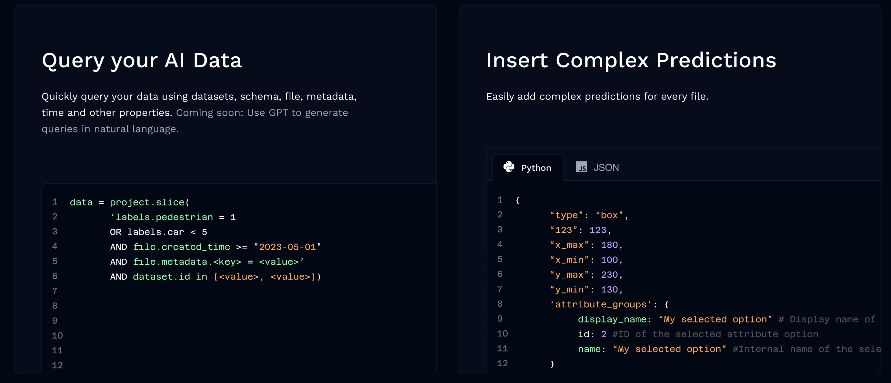The height and width of the screenshot is (383, 891).
Task: Click the "x_max": 180 value
Action: tap(609, 245)
